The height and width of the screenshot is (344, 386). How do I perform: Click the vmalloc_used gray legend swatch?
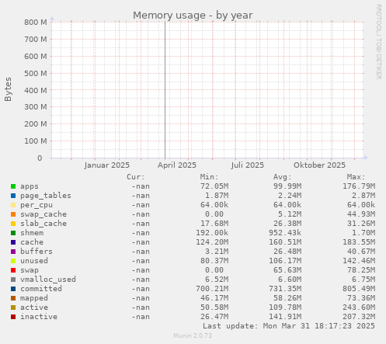point(13,280)
